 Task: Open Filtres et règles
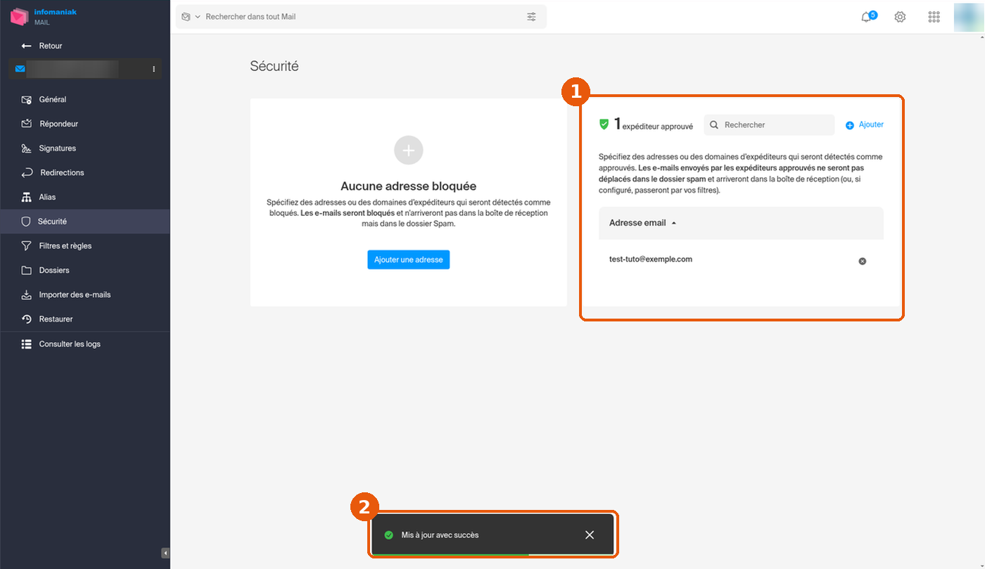pyautogui.click(x=84, y=246)
